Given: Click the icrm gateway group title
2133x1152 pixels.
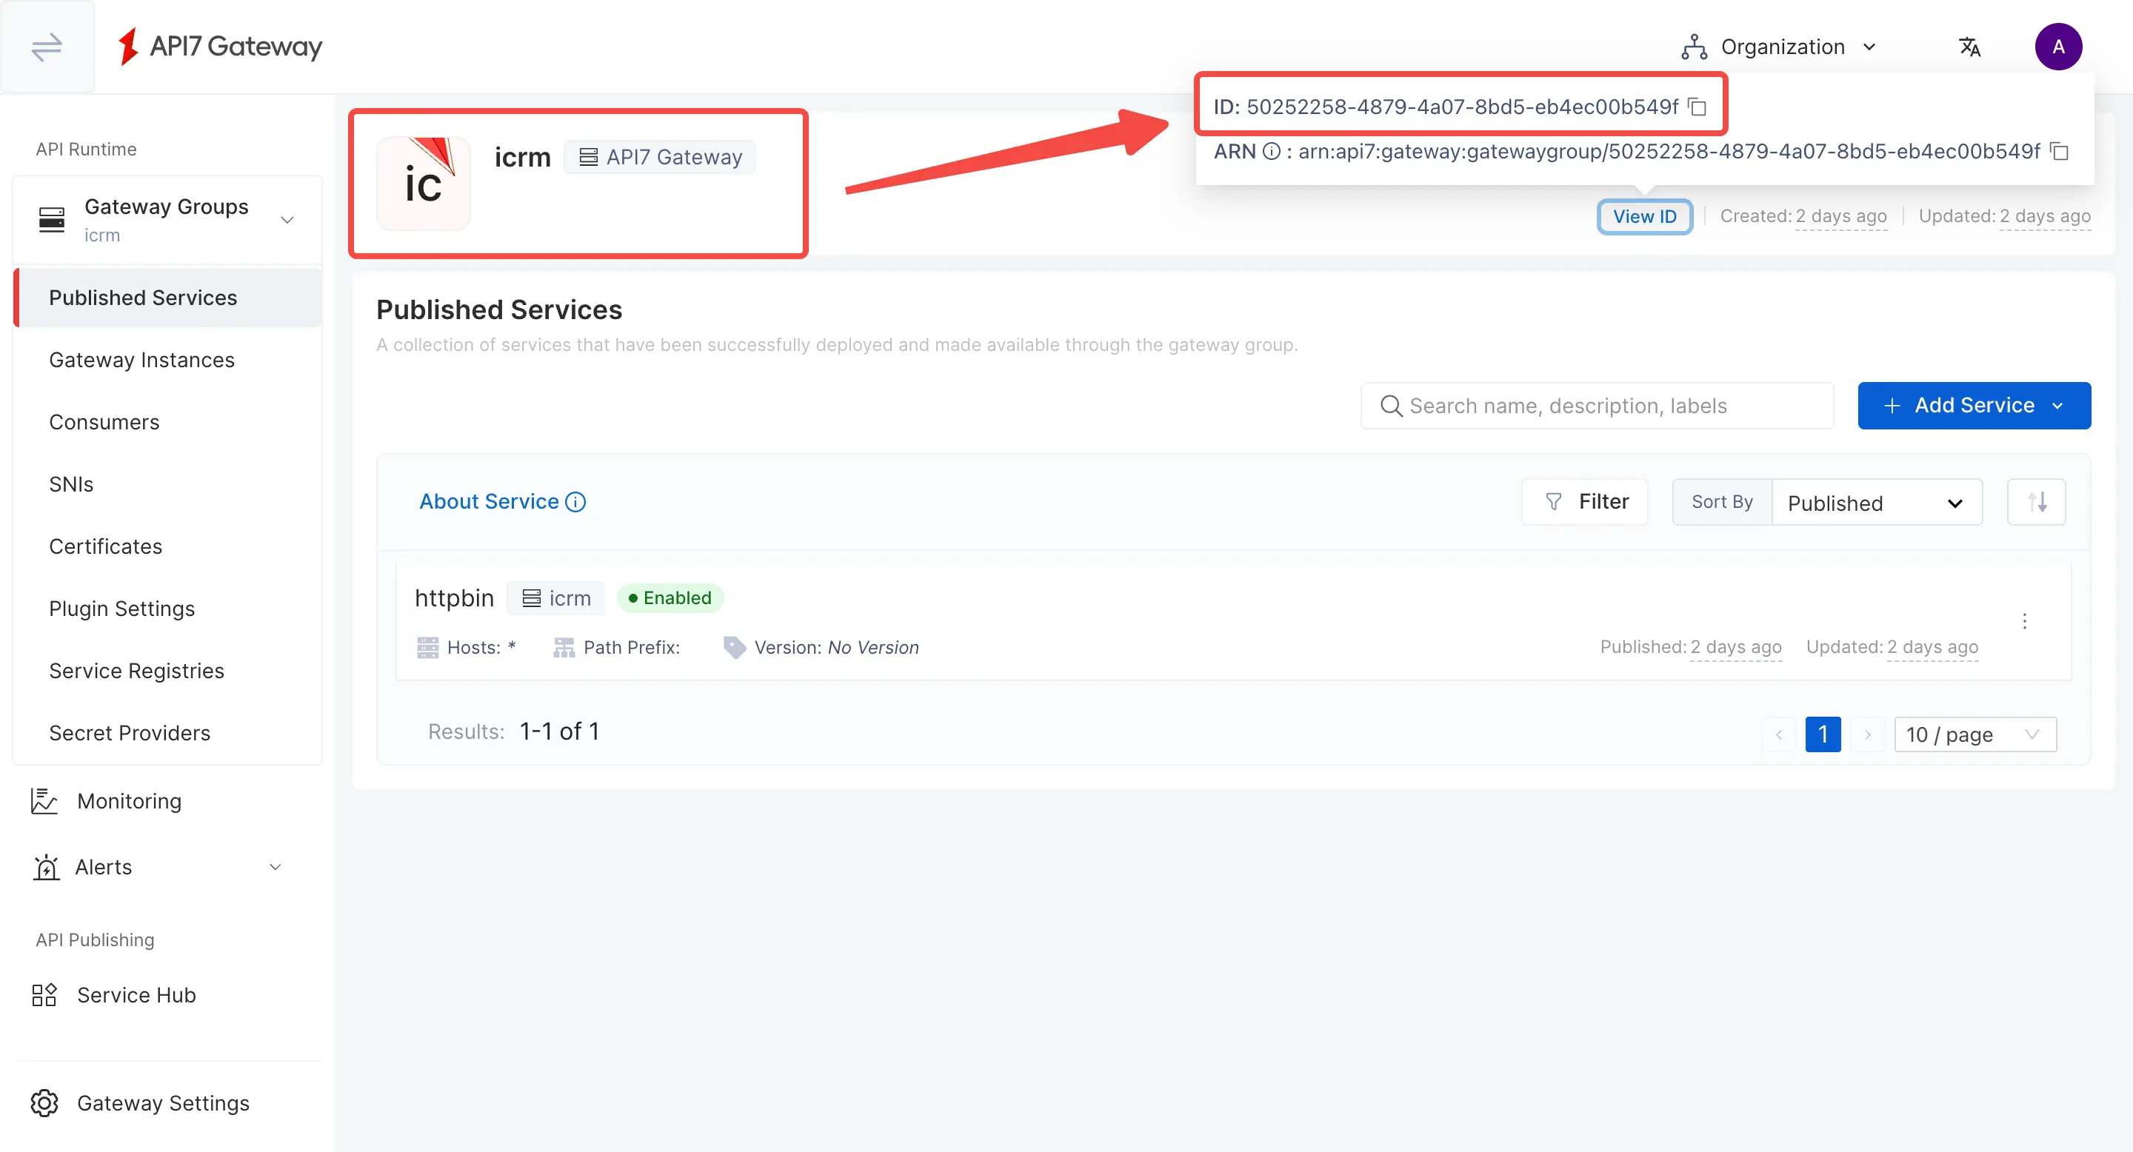Looking at the screenshot, I should [x=522, y=156].
